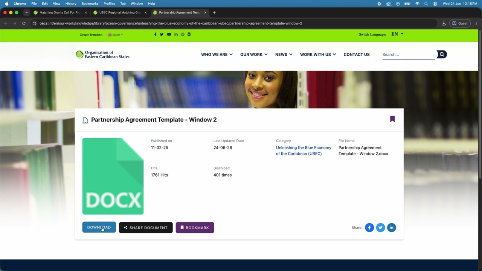Screen dimensions: 482x271
Task: Share via round Facebook icon
Action: [369, 227]
